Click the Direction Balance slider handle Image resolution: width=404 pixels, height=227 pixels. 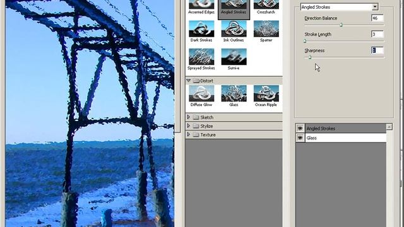tap(341, 25)
